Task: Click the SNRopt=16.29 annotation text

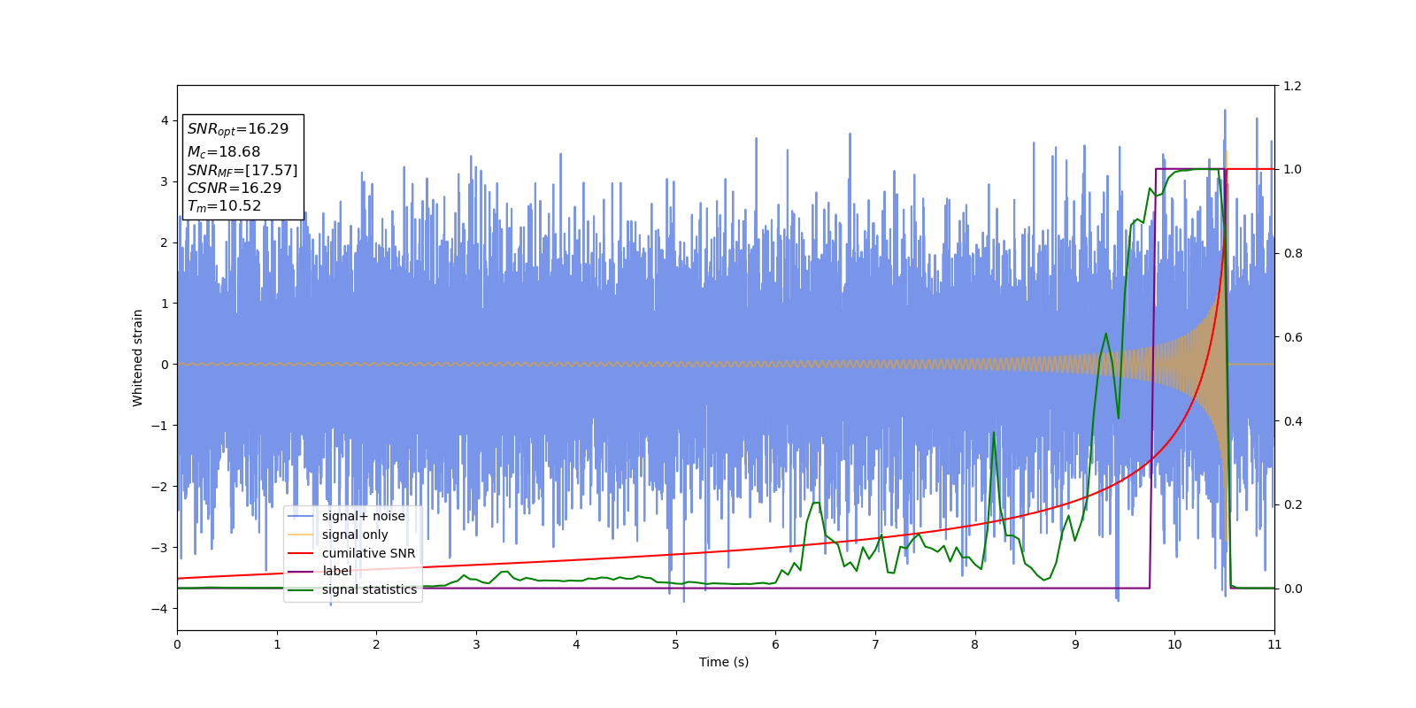Action: [238, 129]
